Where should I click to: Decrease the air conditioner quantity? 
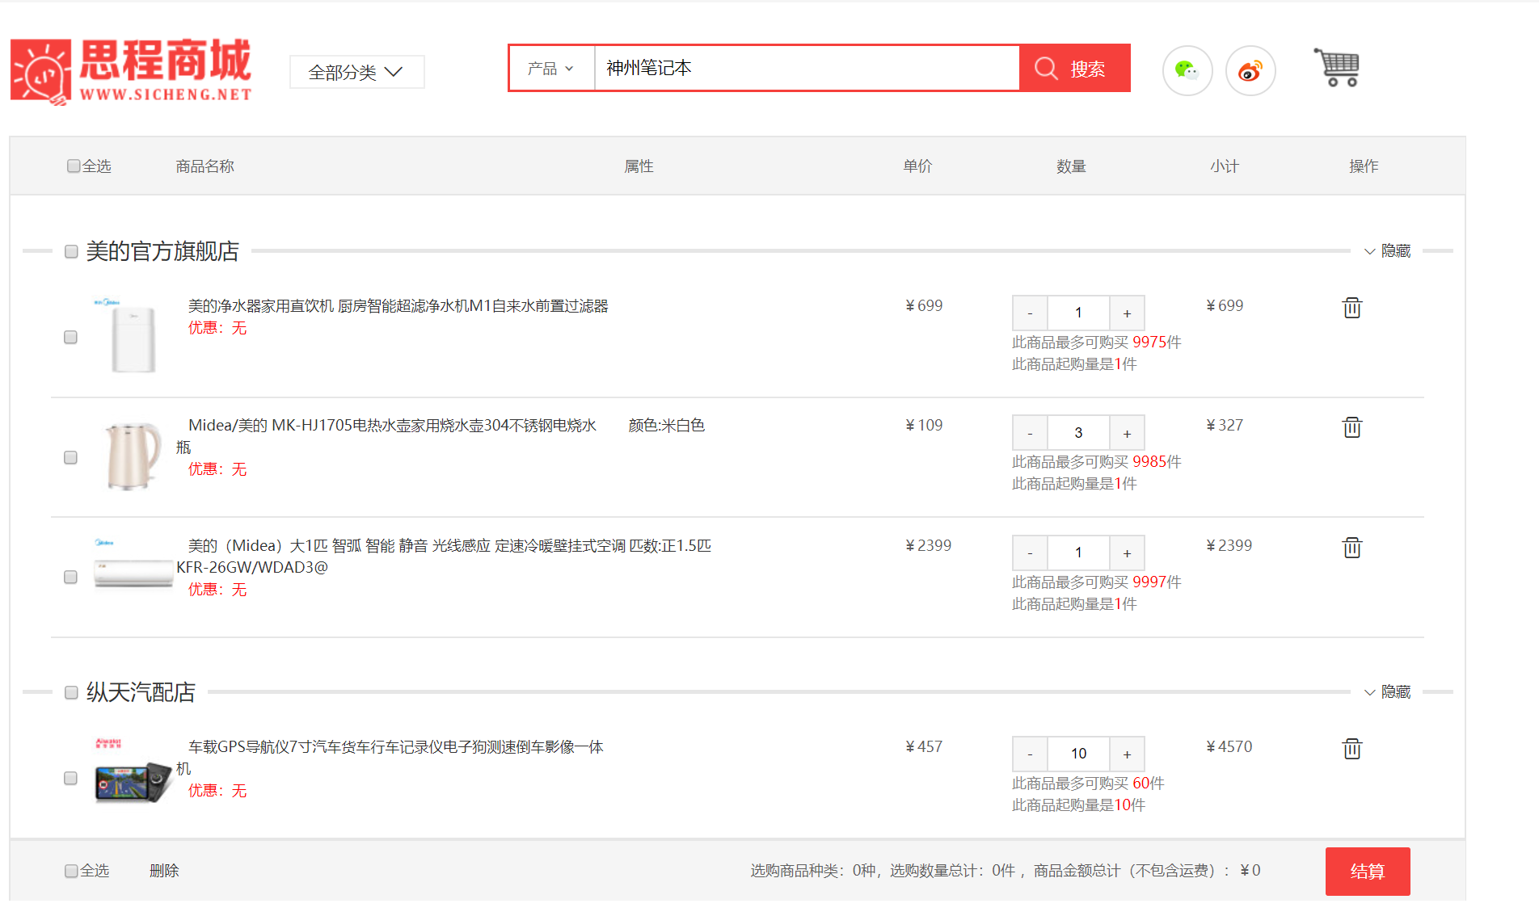1030,553
